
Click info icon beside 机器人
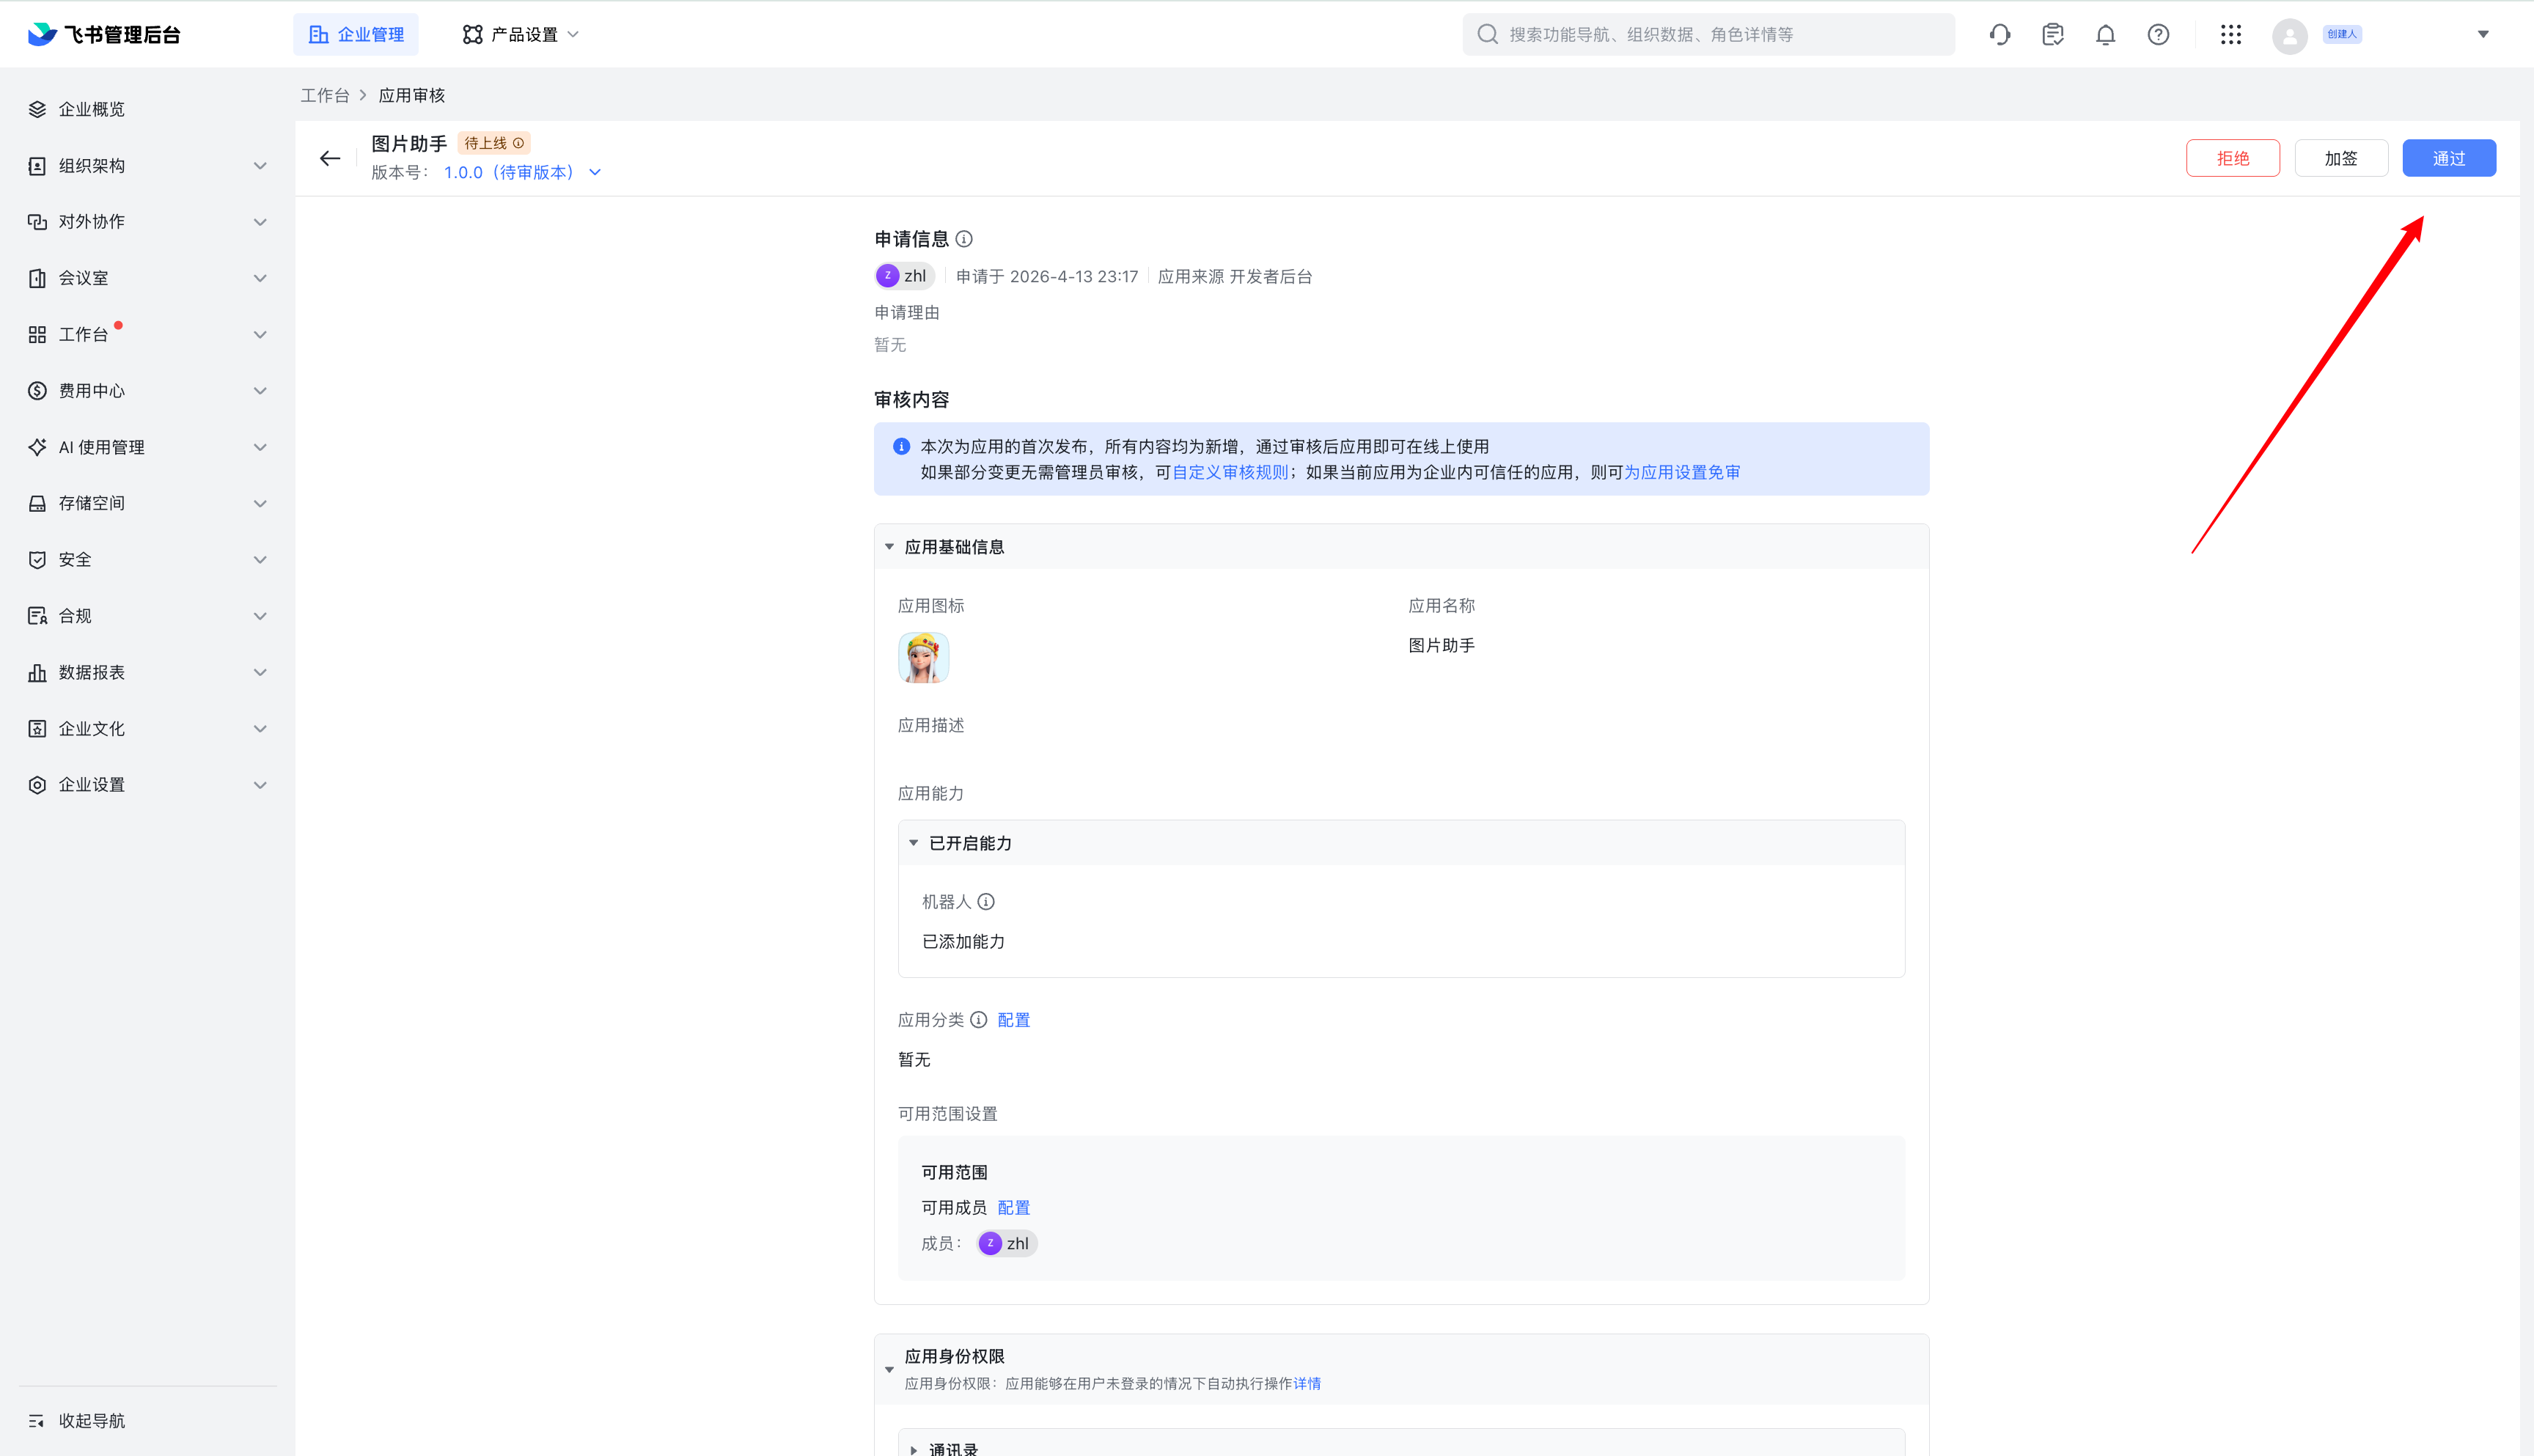click(986, 902)
